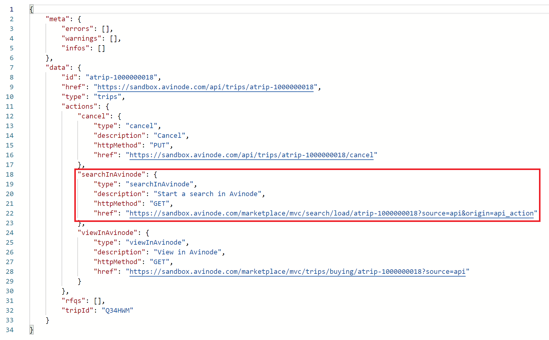Click the "Start a search in Avinode" value
Image resolution: width=549 pixels, height=340 pixels.
[x=207, y=194]
